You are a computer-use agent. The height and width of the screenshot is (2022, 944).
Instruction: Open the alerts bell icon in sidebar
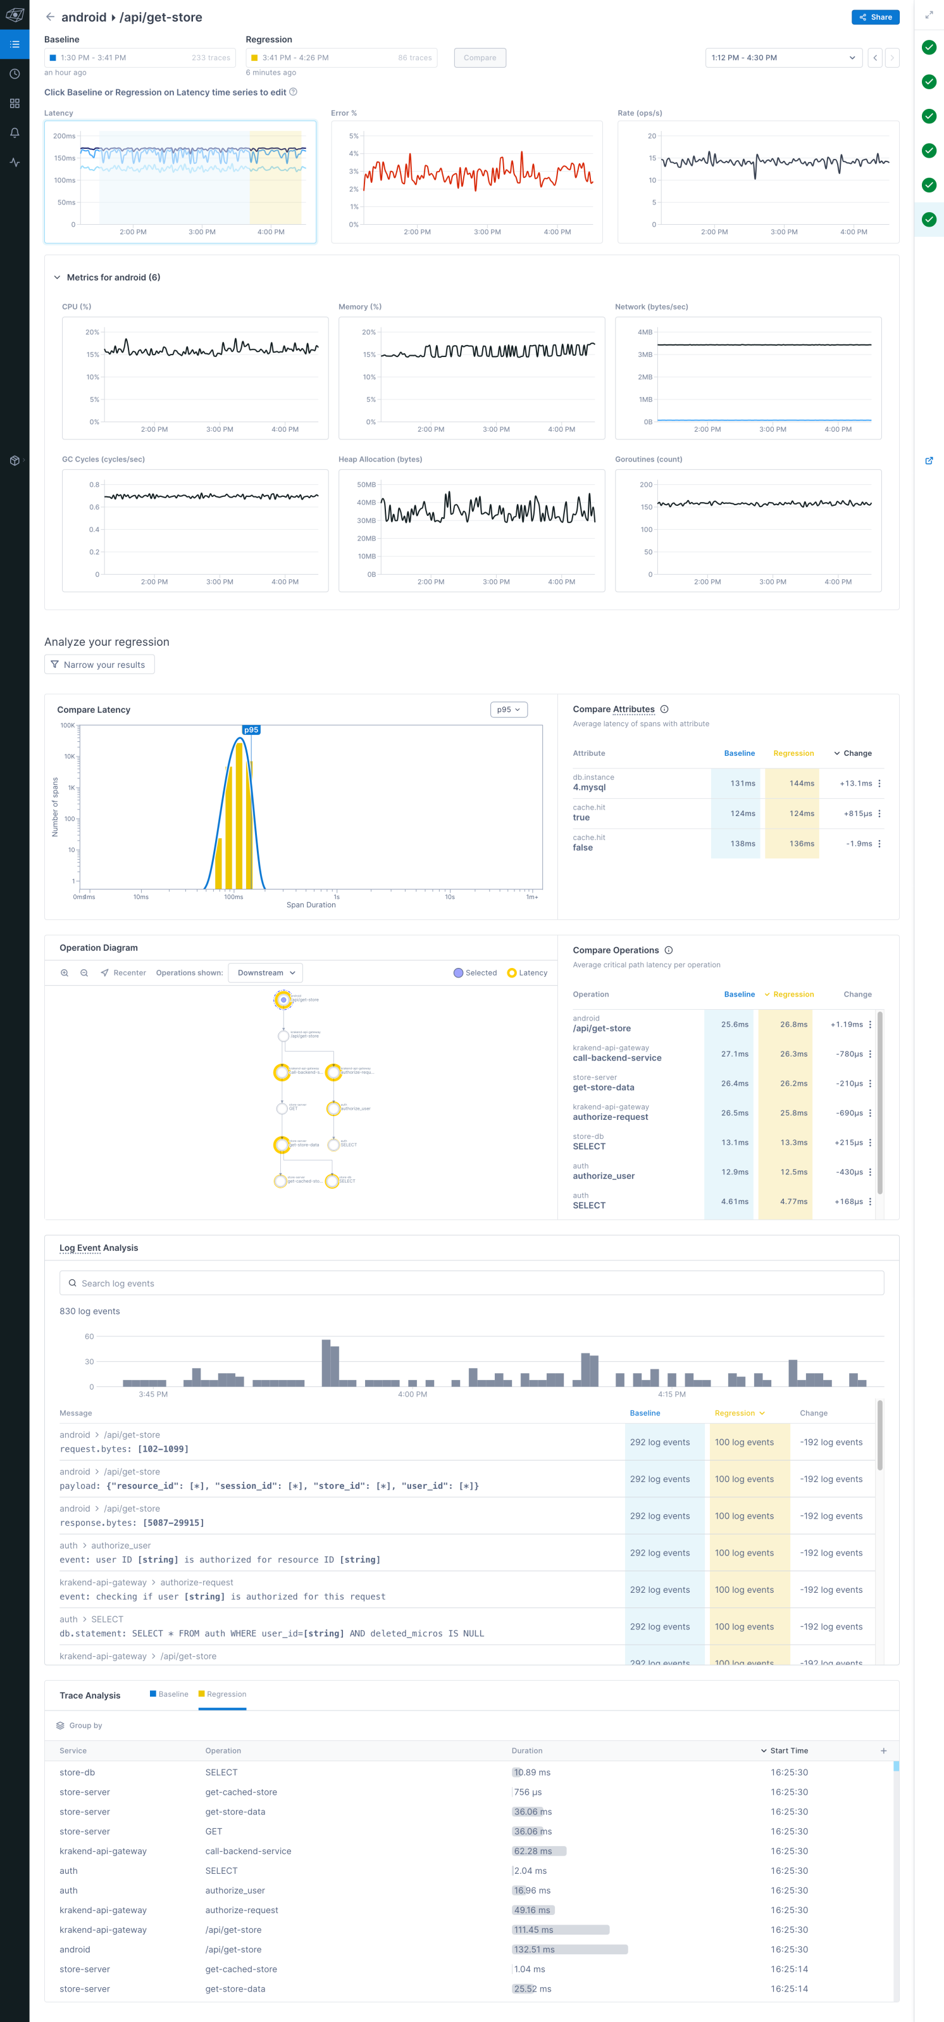pos(14,133)
